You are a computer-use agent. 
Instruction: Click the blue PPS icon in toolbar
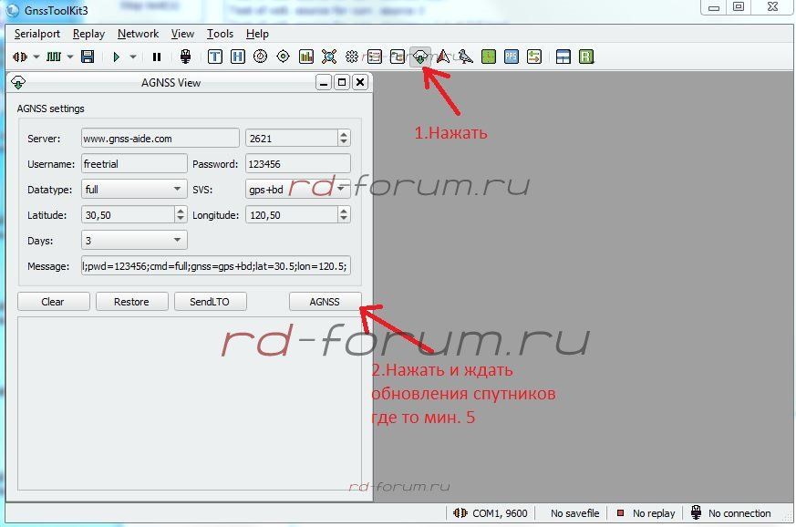point(512,57)
